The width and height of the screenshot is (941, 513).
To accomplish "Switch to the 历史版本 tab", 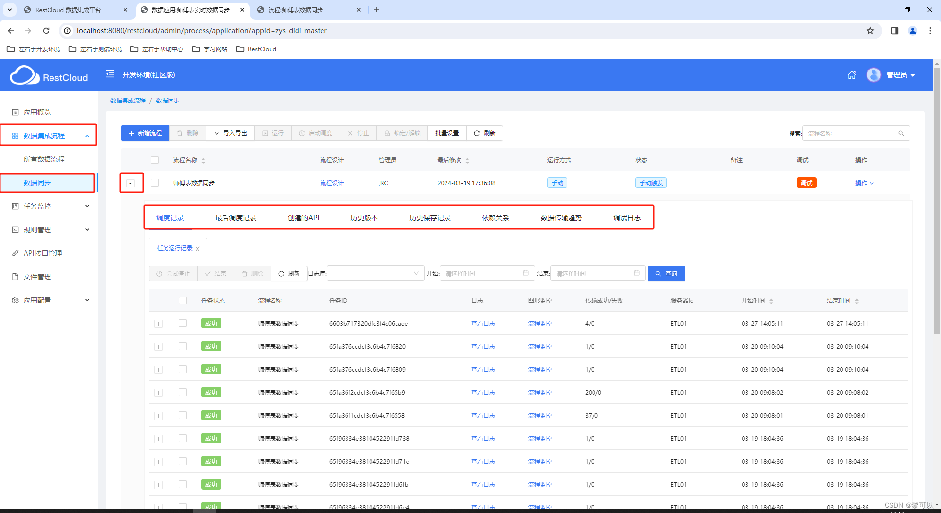I will click(x=364, y=218).
